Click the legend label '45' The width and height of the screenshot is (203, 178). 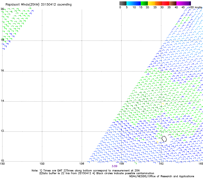coord(183,7)
